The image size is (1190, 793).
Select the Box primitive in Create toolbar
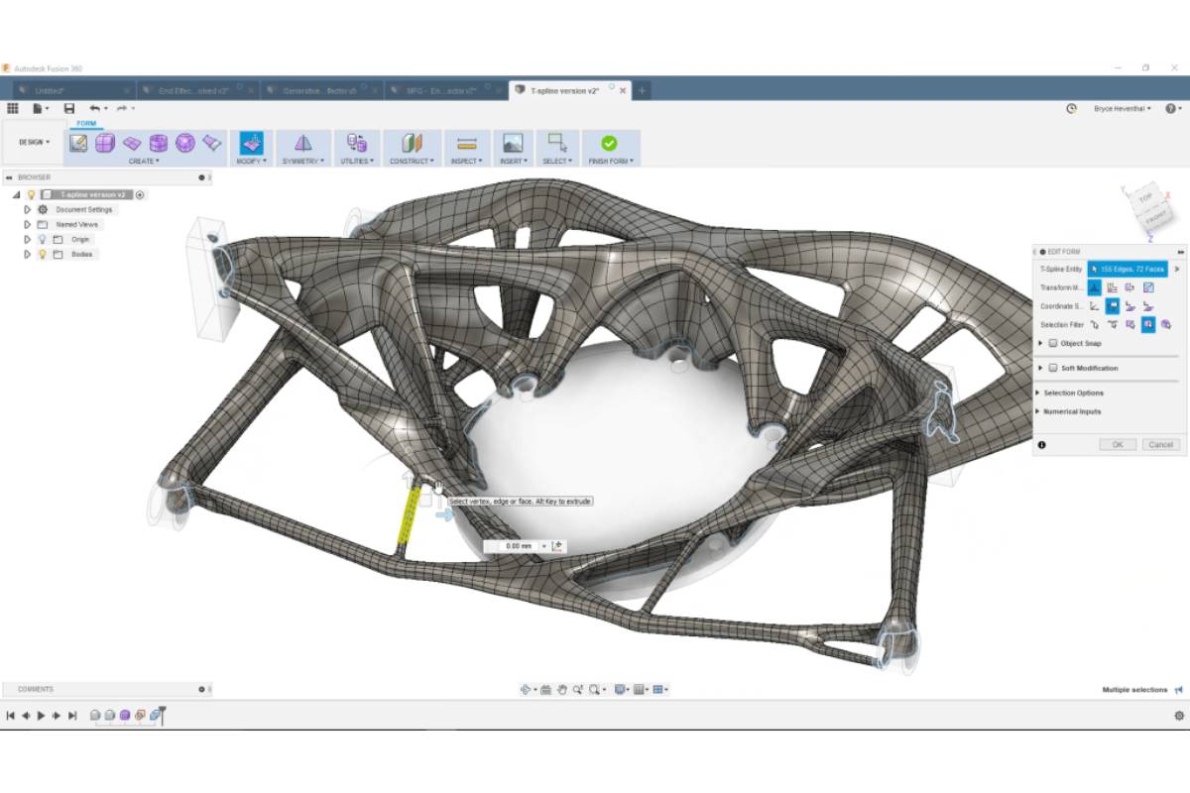click(x=105, y=140)
